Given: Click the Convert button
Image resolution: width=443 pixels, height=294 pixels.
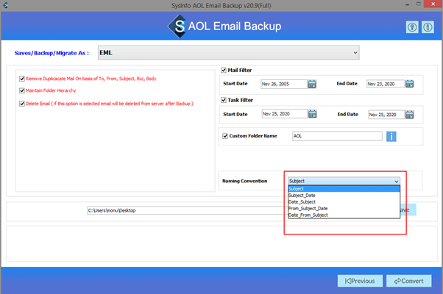Looking at the screenshot, I should [x=409, y=281].
